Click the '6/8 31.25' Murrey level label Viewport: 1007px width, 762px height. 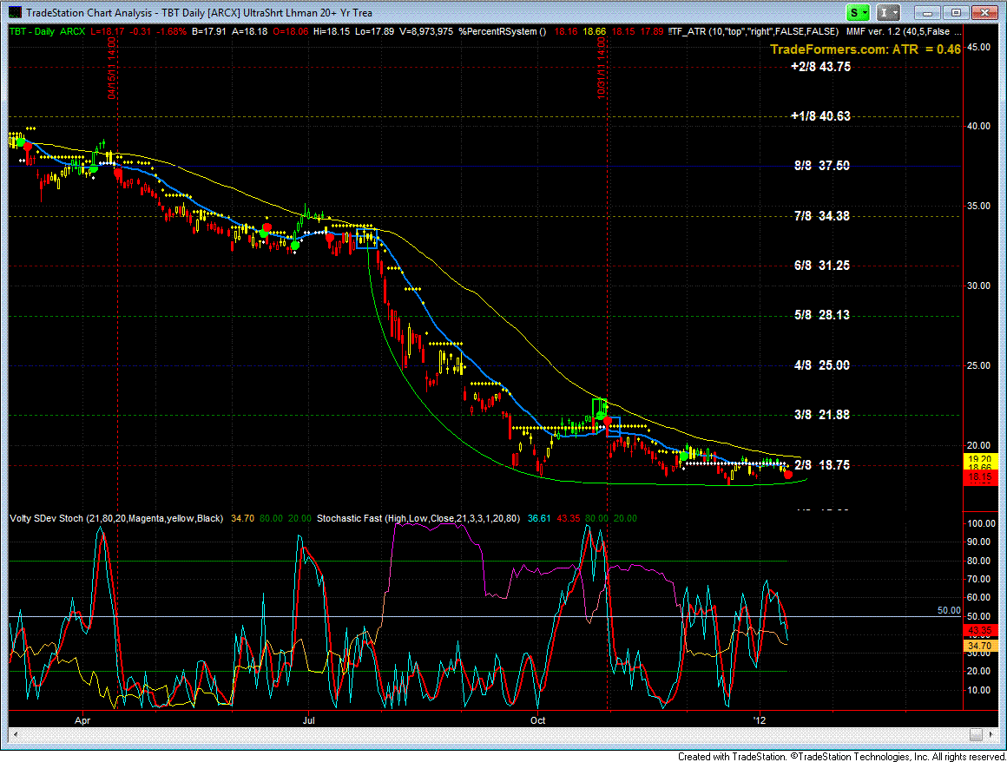821,265
